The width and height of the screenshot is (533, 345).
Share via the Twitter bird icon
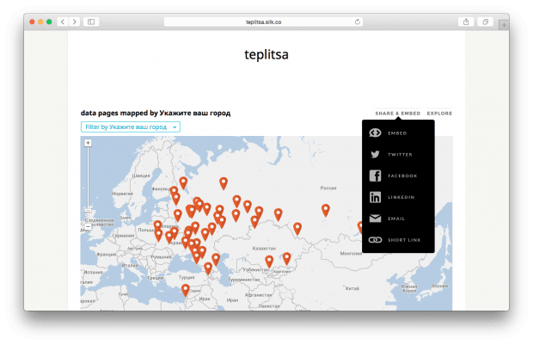[375, 155]
